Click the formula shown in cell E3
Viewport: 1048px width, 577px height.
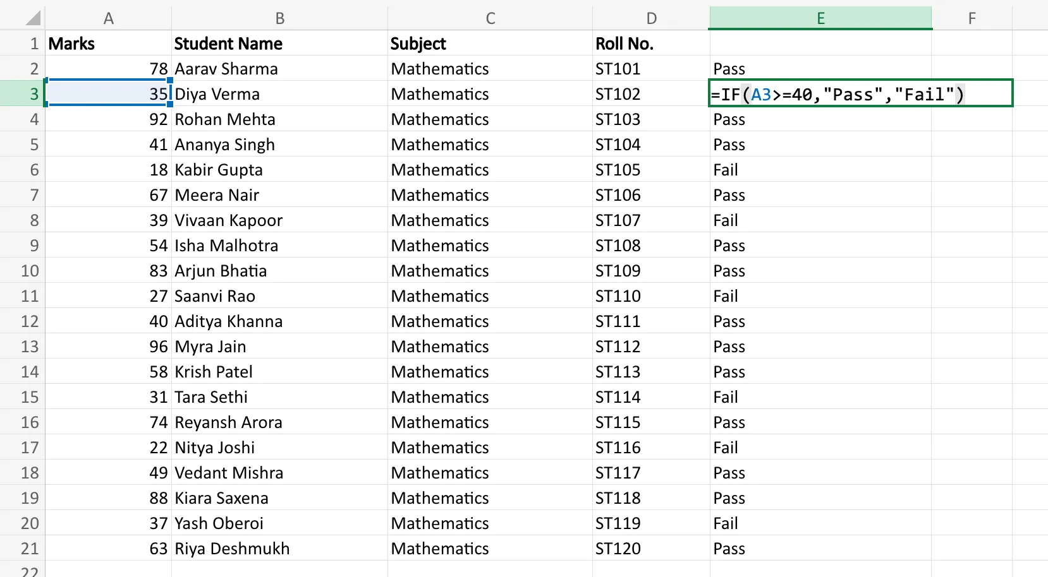[838, 93]
